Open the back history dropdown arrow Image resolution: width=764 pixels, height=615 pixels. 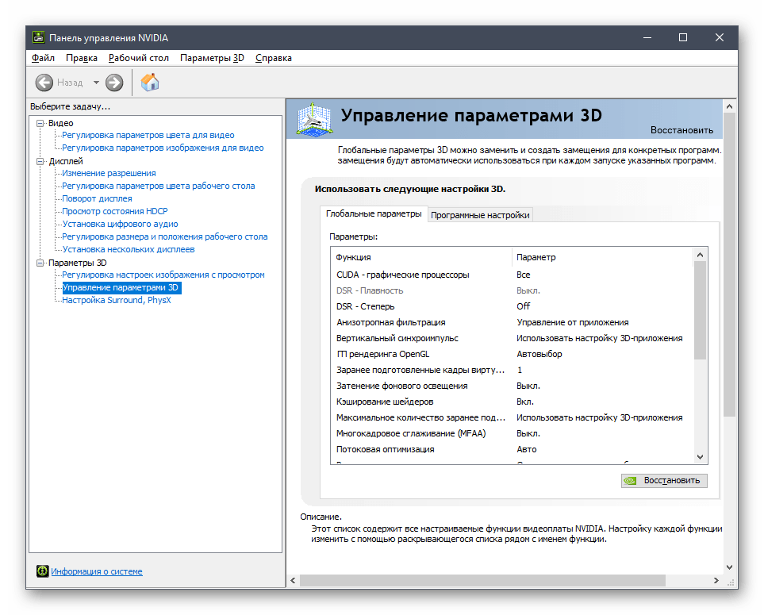click(x=96, y=83)
